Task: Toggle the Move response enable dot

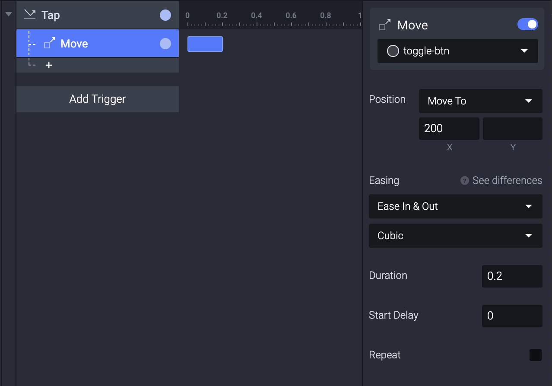Action: [165, 44]
